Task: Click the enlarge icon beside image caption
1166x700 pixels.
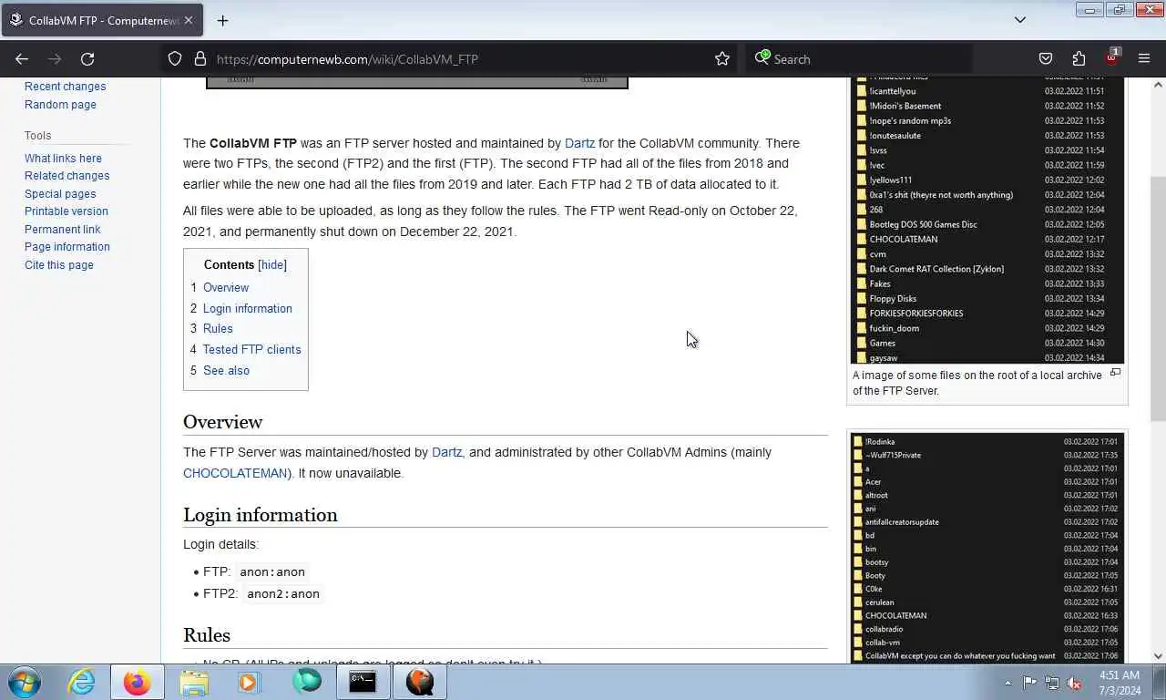Action: point(1115,373)
